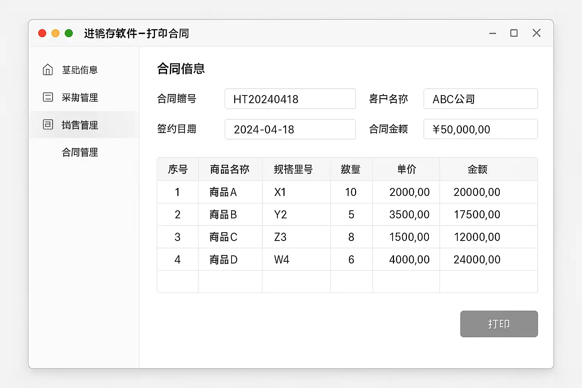
Task: Click the yellow minimize dot
Action: click(55, 33)
